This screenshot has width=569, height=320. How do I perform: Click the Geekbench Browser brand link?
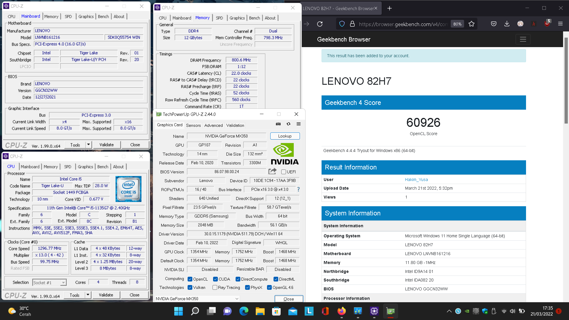(x=343, y=39)
